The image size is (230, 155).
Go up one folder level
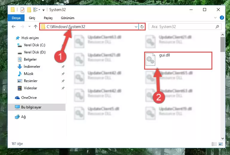click(36, 27)
